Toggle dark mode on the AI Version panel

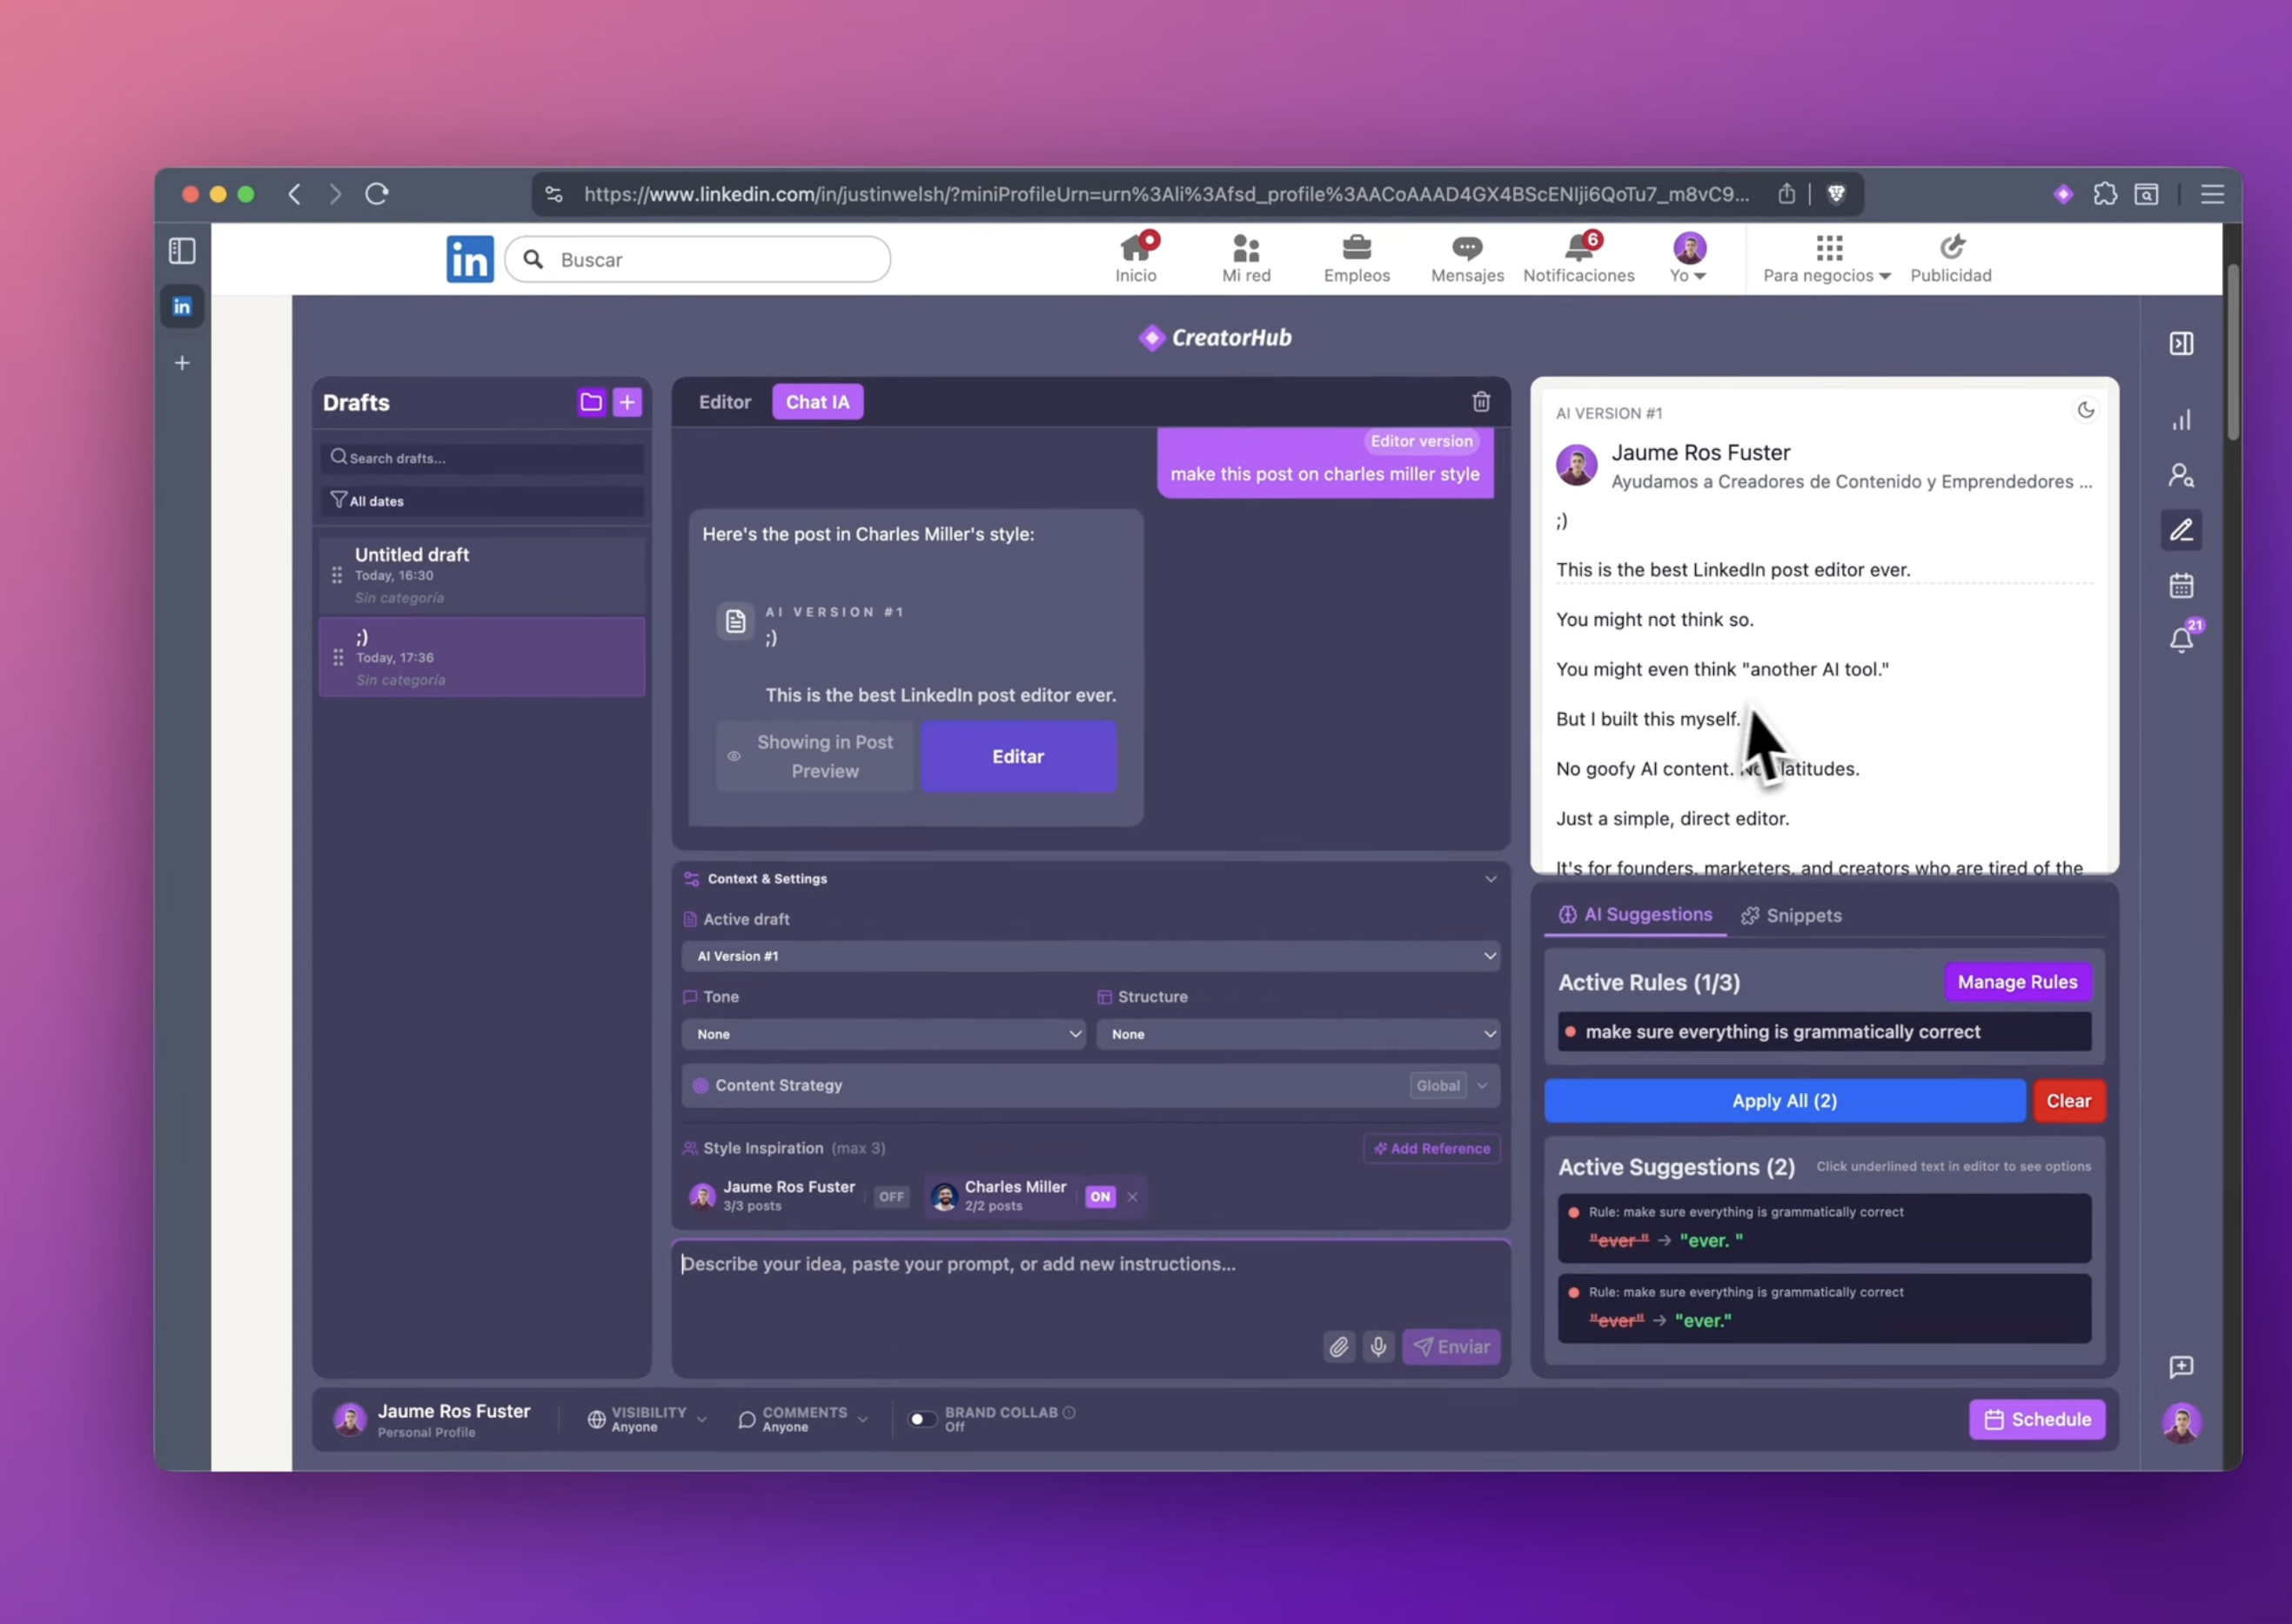(x=2085, y=410)
